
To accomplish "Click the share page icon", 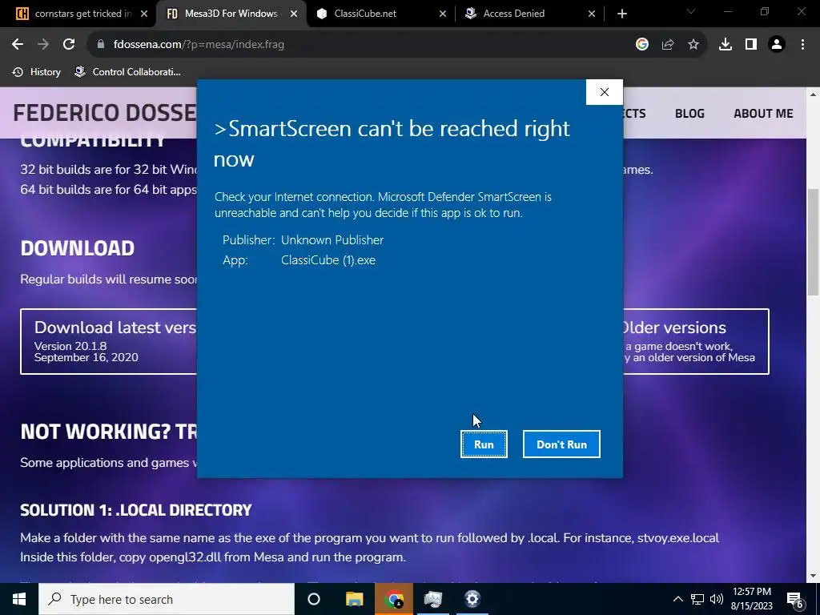I will click(667, 45).
